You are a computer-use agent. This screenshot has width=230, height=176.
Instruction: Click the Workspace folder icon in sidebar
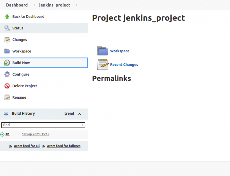click(x=7, y=51)
